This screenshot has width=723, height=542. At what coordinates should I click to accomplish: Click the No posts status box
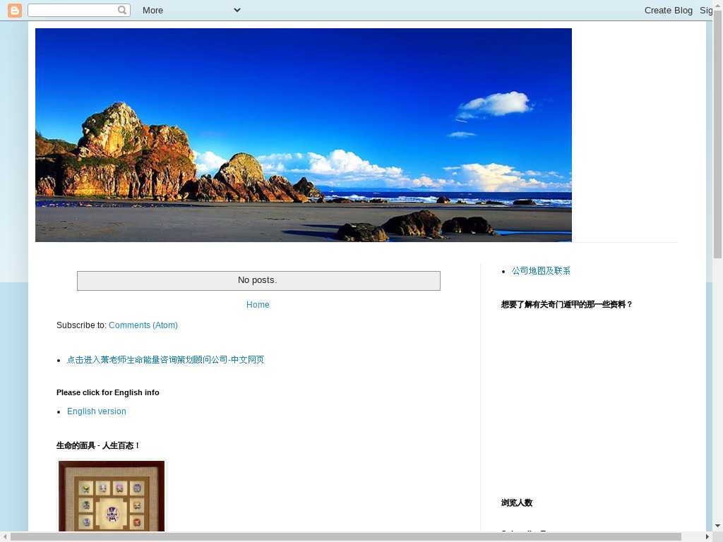point(258,280)
